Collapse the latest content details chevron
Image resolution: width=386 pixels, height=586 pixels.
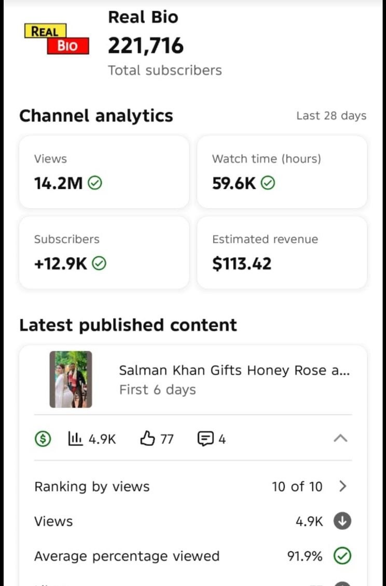pyautogui.click(x=340, y=439)
